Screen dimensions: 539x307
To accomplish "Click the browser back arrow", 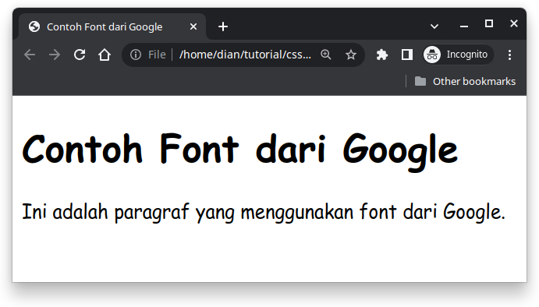I will tap(30, 55).
